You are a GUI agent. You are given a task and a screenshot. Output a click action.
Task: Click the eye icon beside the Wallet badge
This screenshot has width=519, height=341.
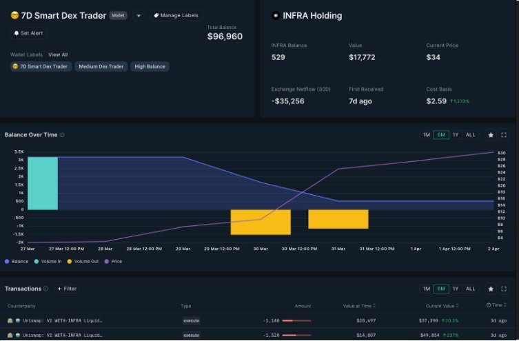pos(139,16)
